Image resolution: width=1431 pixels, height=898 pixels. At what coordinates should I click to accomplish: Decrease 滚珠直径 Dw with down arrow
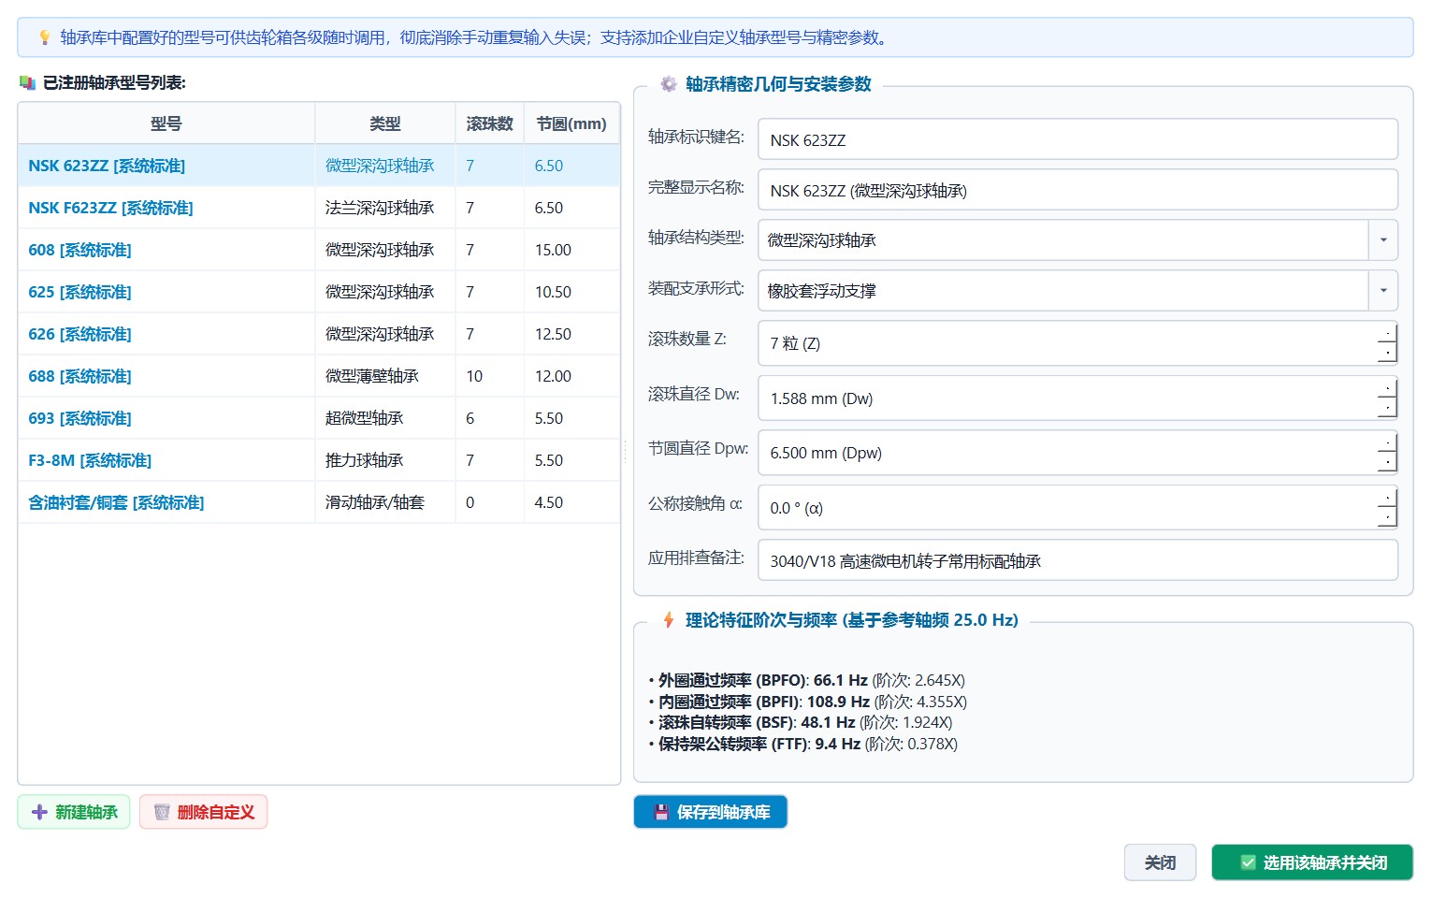point(1387,408)
